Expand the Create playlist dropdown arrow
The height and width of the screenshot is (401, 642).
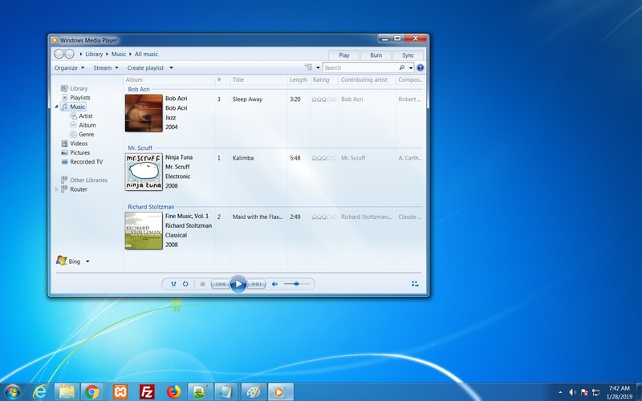coord(171,68)
